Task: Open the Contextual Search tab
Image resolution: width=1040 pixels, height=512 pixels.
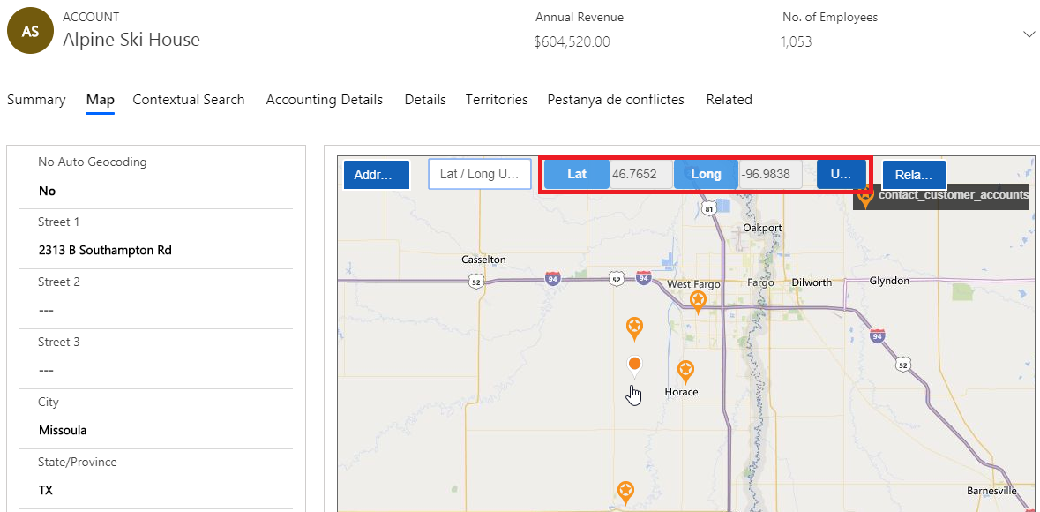Action: (189, 100)
